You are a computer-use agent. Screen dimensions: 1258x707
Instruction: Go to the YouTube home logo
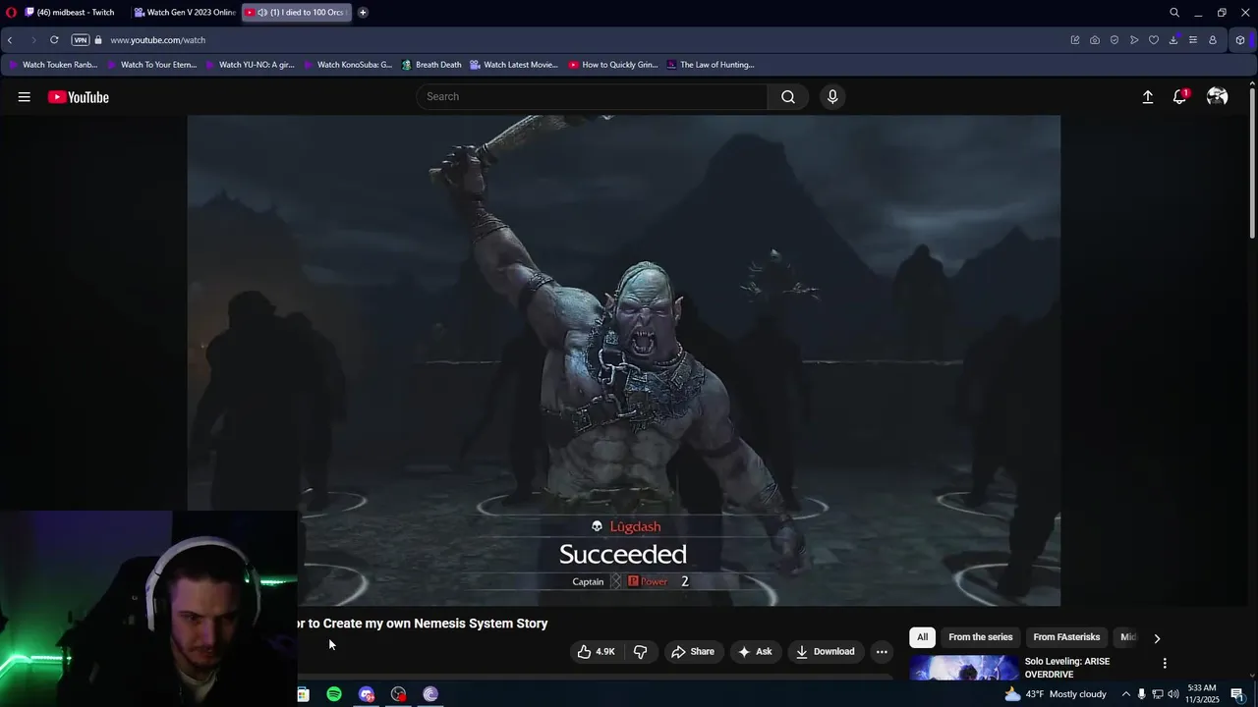(78, 97)
